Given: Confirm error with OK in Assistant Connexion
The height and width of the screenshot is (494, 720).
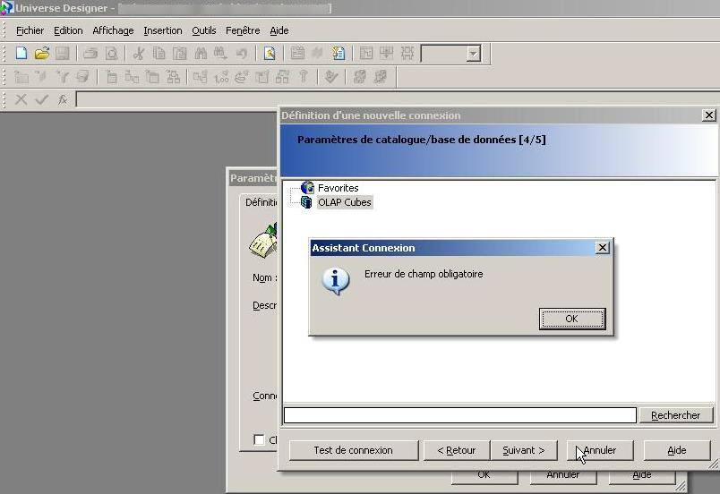Looking at the screenshot, I should click(572, 319).
